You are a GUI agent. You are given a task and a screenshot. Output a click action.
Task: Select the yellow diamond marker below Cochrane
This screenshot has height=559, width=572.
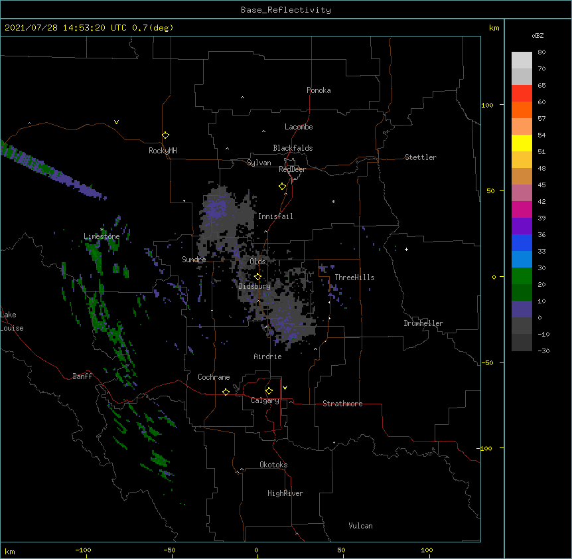pyautogui.click(x=226, y=392)
